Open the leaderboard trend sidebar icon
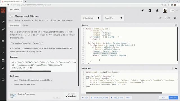 coord(3,53)
